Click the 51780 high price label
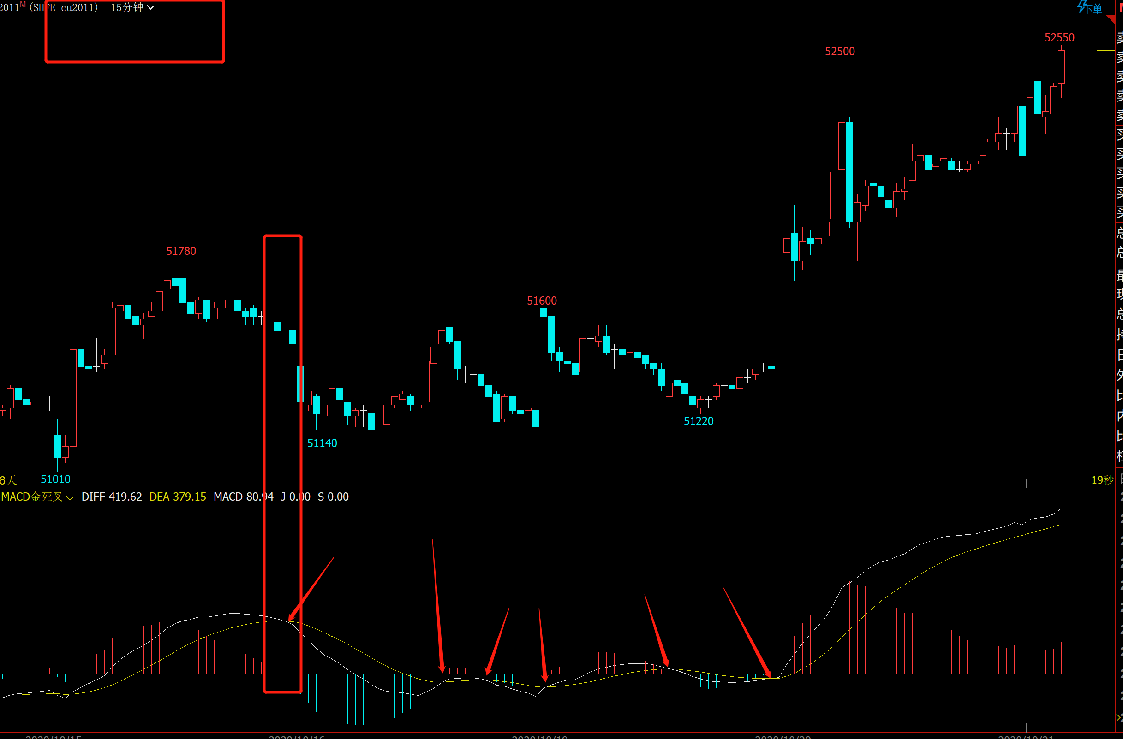 181,251
